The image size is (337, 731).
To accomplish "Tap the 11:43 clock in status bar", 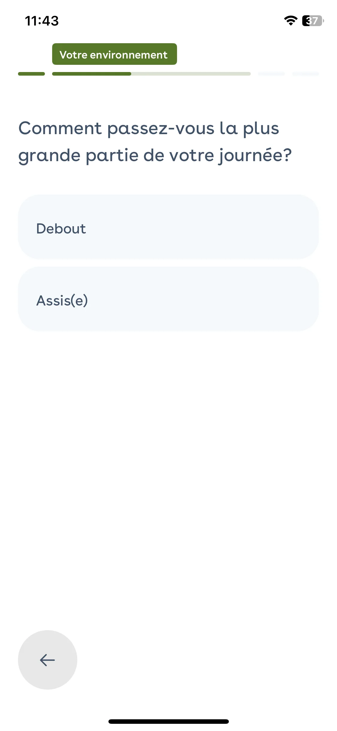I will pos(42,21).
